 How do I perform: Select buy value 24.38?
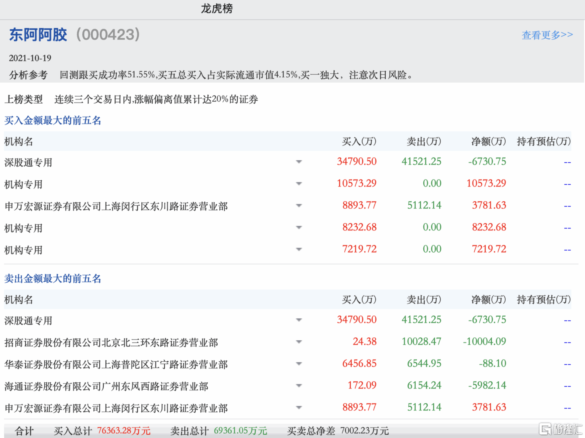point(365,342)
